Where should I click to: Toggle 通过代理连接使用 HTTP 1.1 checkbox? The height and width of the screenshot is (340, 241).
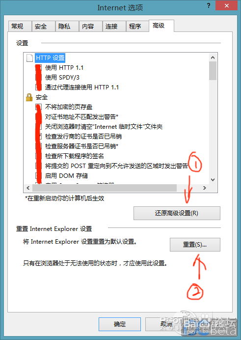pyautogui.click(x=39, y=87)
